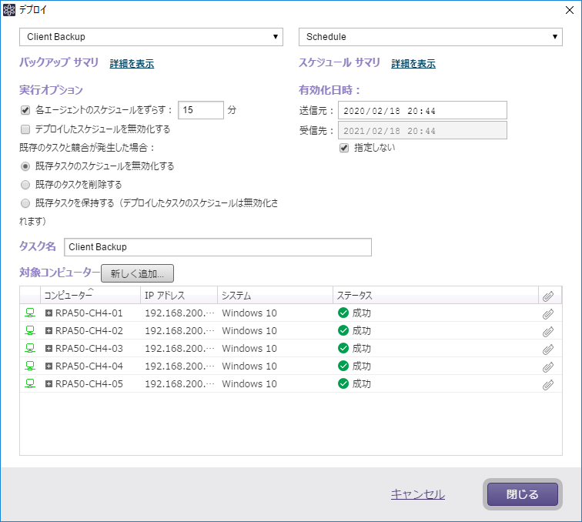Click the paperclip icon in RPA50-CH4-02 row
582x522 pixels.
pyautogui.click(x=547, y=331)
